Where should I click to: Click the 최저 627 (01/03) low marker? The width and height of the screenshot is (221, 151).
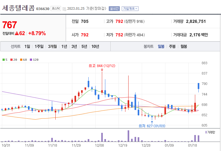coord(152,126)
